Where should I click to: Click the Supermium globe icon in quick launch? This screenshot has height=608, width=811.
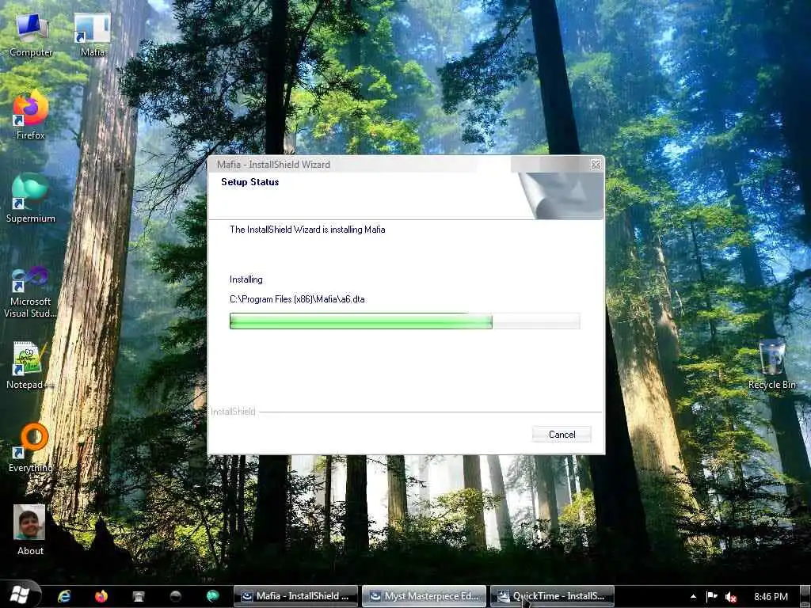212,596
